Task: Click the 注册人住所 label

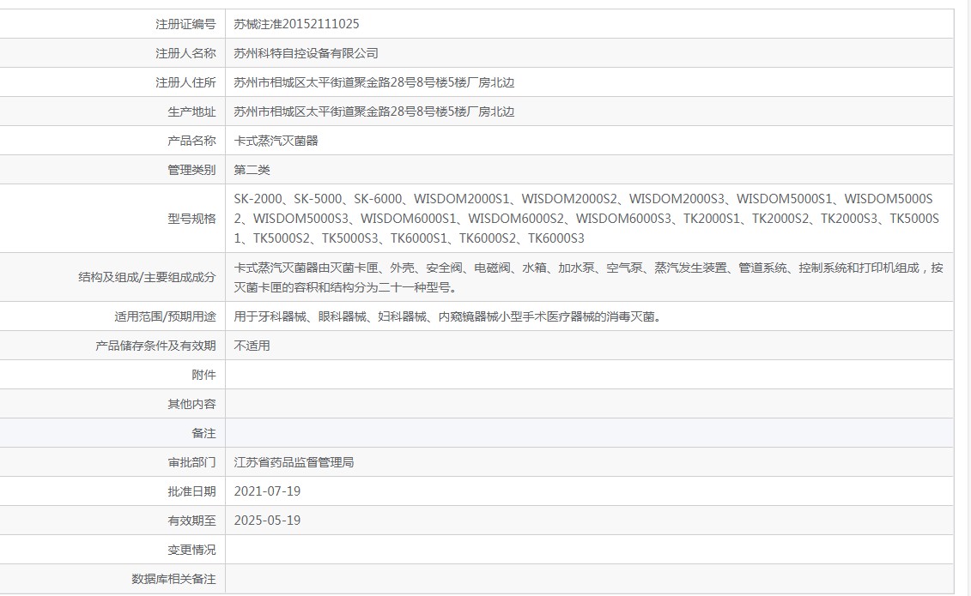Action: 185,82
